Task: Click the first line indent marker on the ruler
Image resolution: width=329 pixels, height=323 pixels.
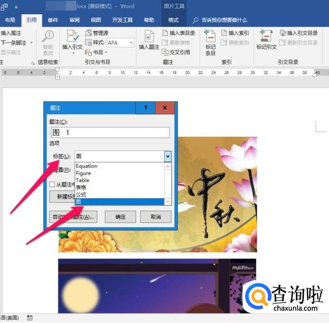Action: (57, 70)
